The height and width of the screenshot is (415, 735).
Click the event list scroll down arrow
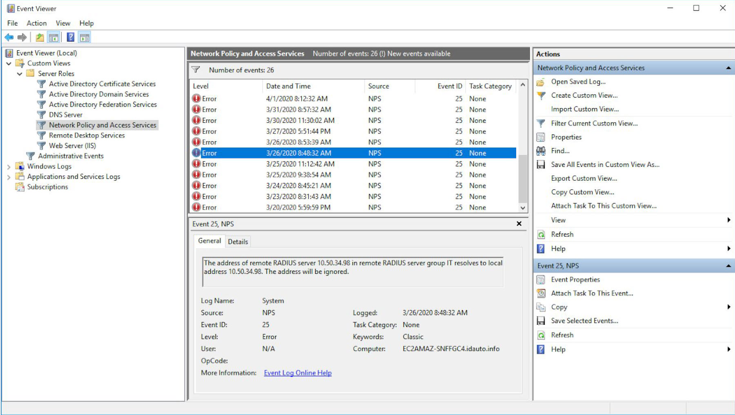point(523,208)
